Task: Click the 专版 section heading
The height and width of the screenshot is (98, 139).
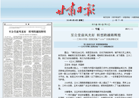Action: (97, 29)
